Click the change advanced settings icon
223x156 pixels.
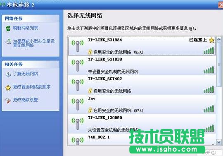pos(8,101)
